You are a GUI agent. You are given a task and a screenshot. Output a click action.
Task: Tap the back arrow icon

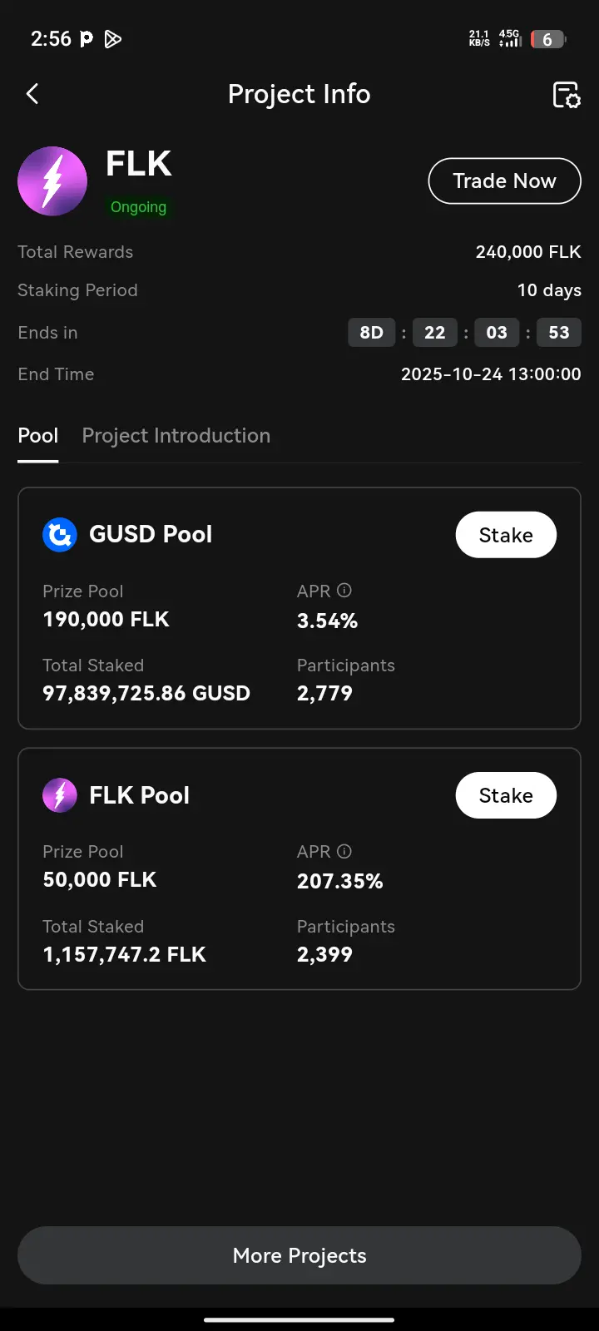click(x=32, y=94)
